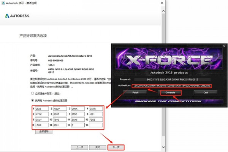Click the Patch button in X-Force window
This screenshot has width=228, height=152.
pyautogui.click(x=135, y=93)
